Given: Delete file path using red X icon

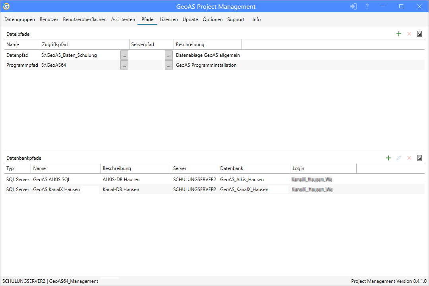Looking at the screenshot, I should tap(409, 34).
